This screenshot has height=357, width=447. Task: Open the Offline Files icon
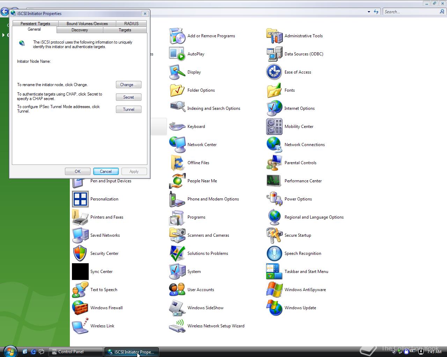177,163
